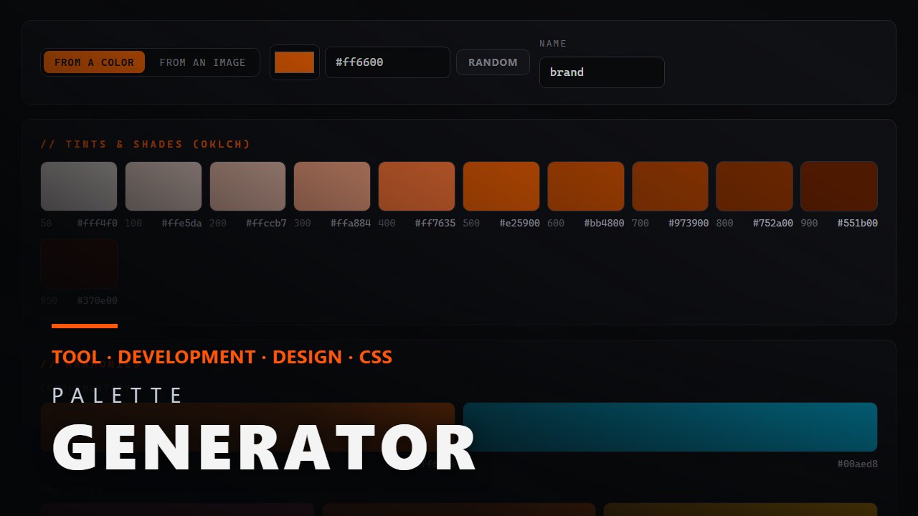This screenshot has width=918, height=516.
Task: Click the TINTS & SHADES (OKLCH) heading
Action: pos(146,144)
